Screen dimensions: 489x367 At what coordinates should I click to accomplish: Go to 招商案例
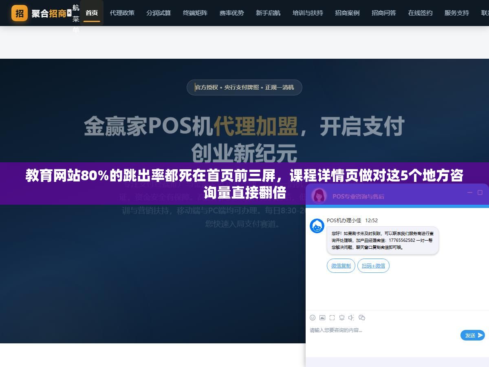coord(347,13)
